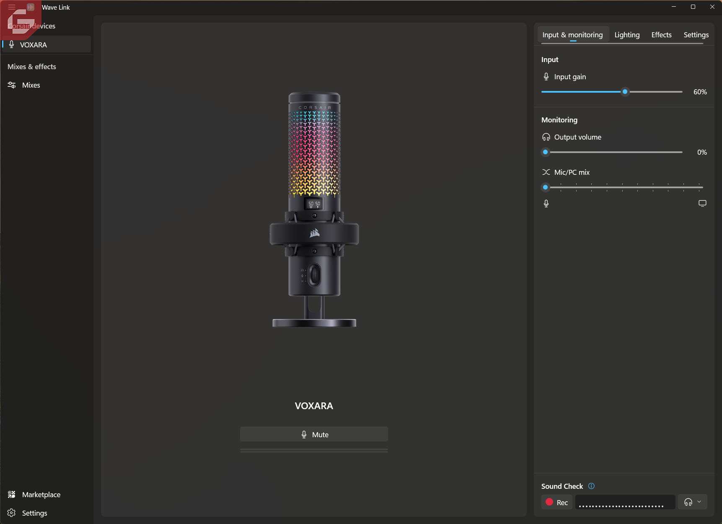Open the device Settings tab
This screenshot has width=722, height=524.
point(696,35)
